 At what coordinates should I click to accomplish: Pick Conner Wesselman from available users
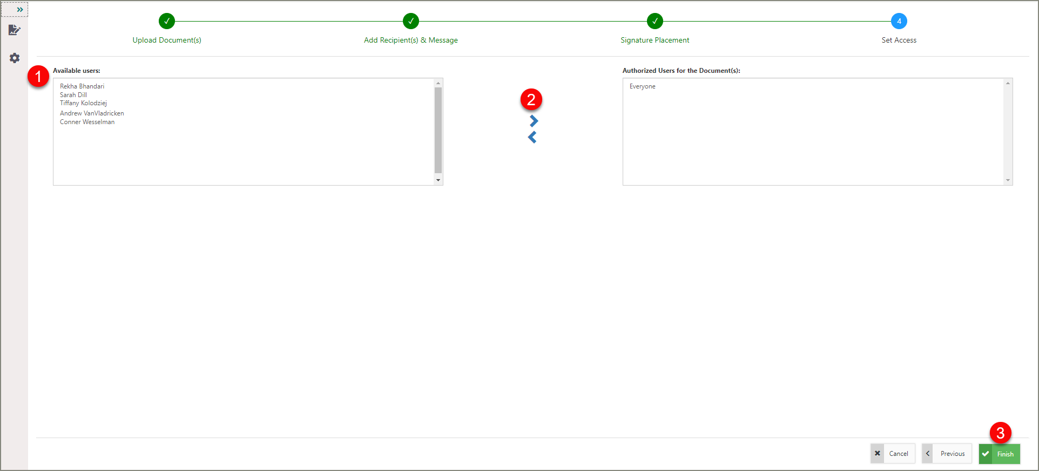click(x=87, y=122)
